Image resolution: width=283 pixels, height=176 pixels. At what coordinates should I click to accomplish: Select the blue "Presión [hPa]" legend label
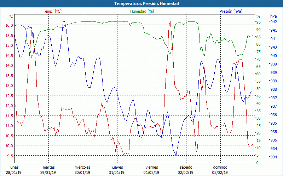tap(231, 11)
